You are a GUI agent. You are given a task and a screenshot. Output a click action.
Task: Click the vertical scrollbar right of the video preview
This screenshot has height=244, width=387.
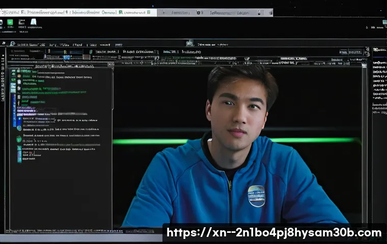pos(364,145)
